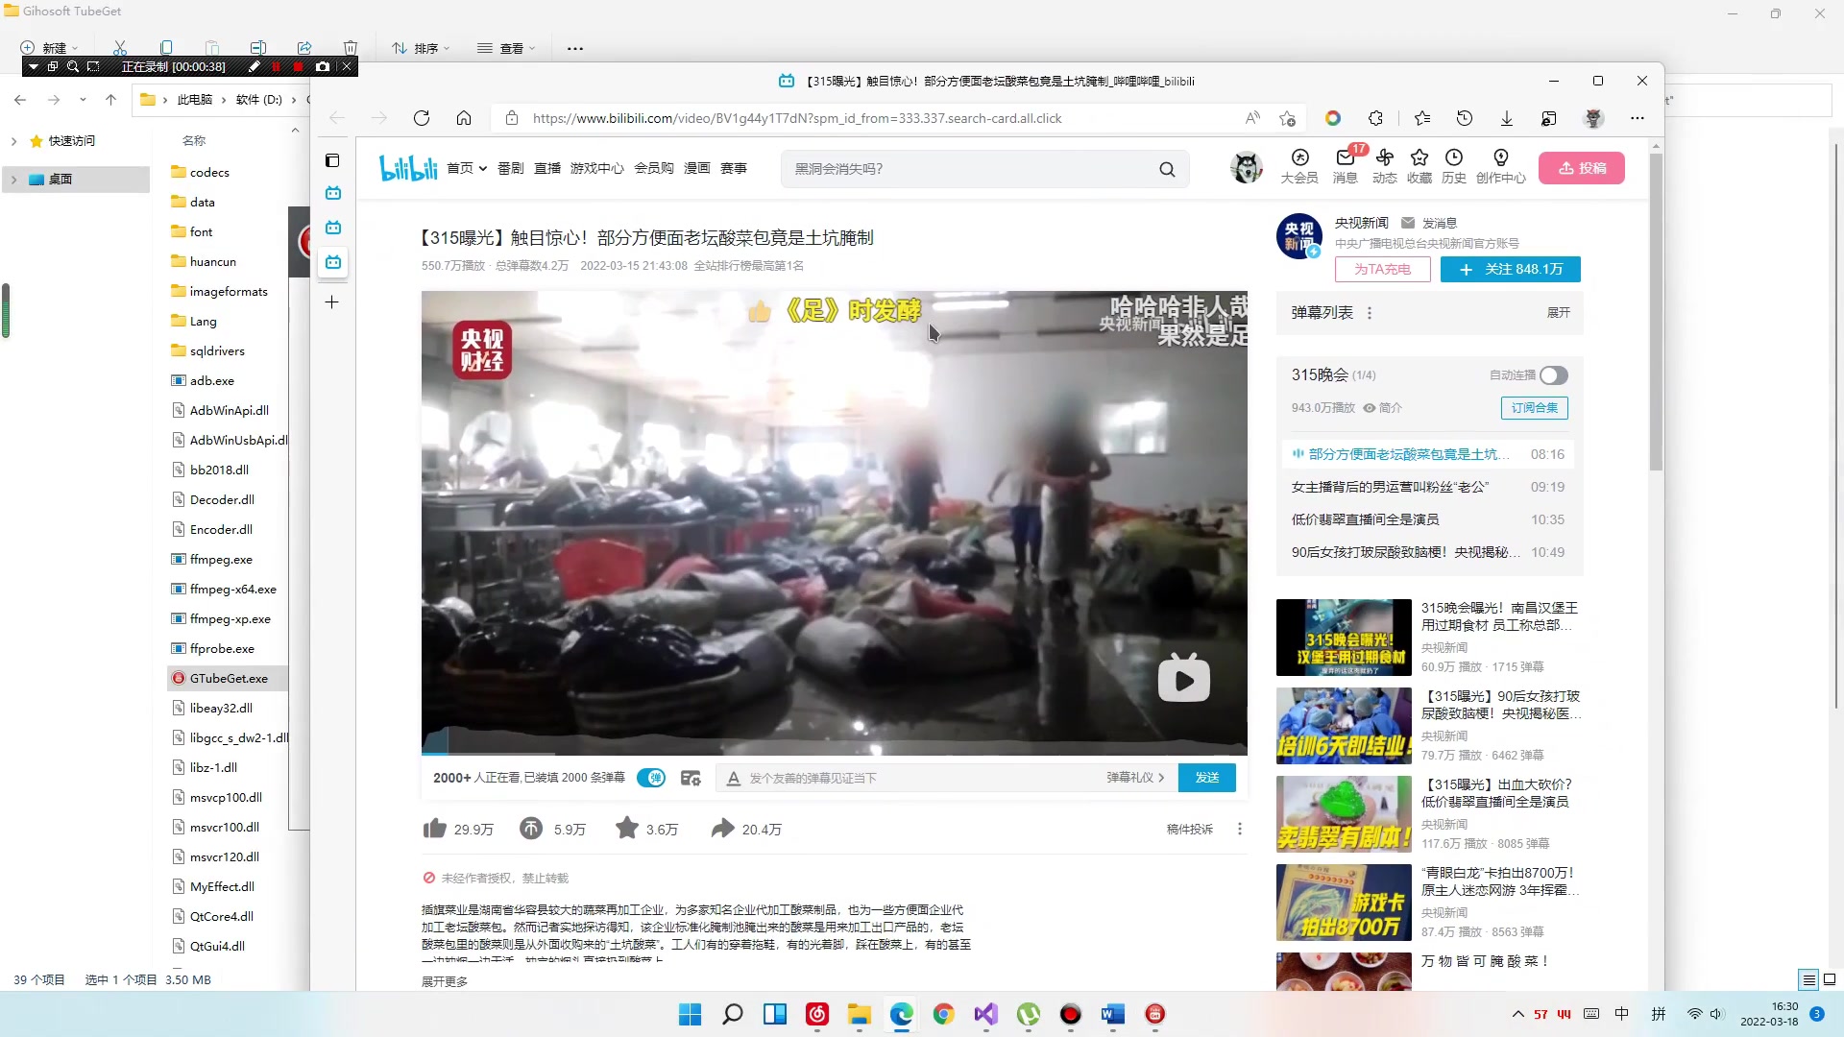Expand 弹幕列表 with 展开

[1559, 313]
